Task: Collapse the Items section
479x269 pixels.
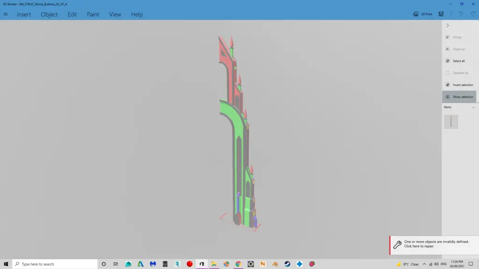Action: pyautogui.click(x=473, y=107)
